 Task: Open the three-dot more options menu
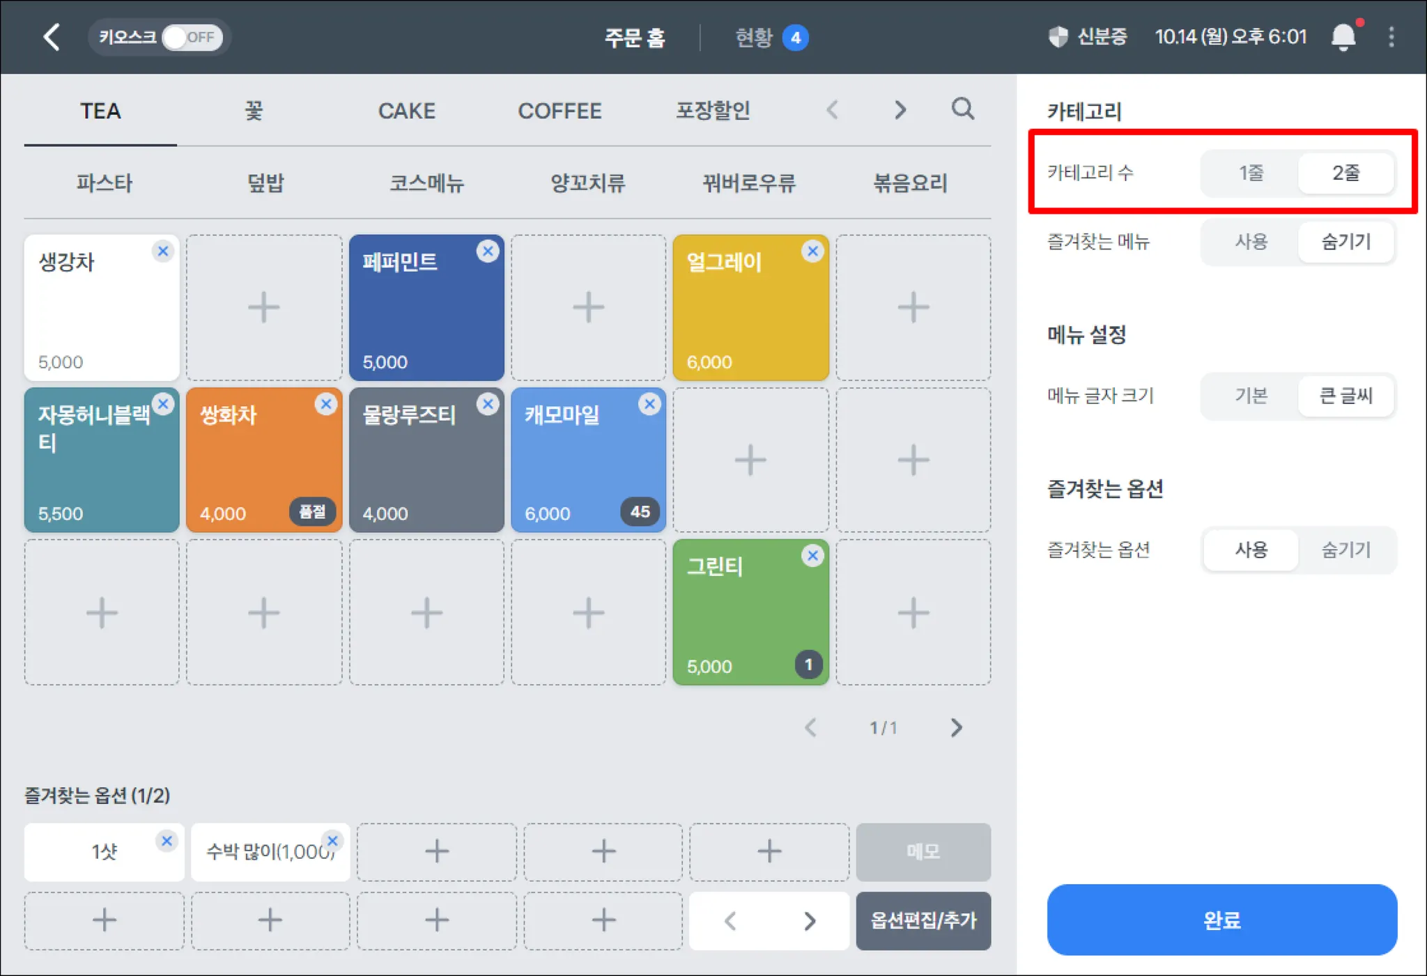[x=1391, y=37]
